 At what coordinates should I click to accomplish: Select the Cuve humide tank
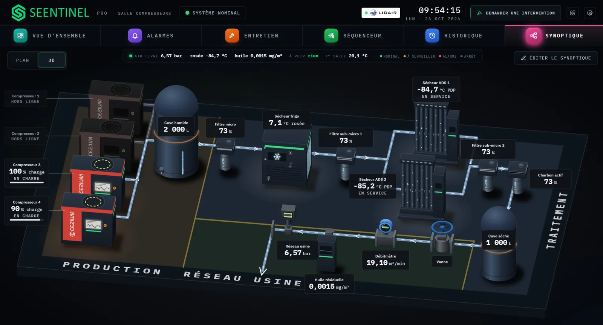pyautogui.click(x=176, y=132)
